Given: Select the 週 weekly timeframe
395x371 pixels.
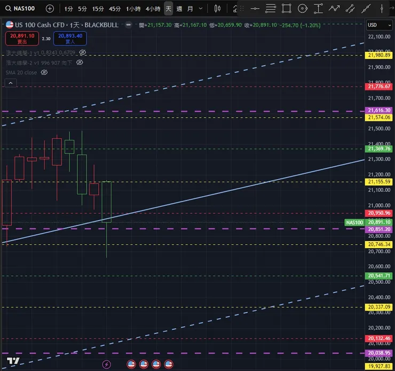Looking at the screenshot, I should 179,9.
